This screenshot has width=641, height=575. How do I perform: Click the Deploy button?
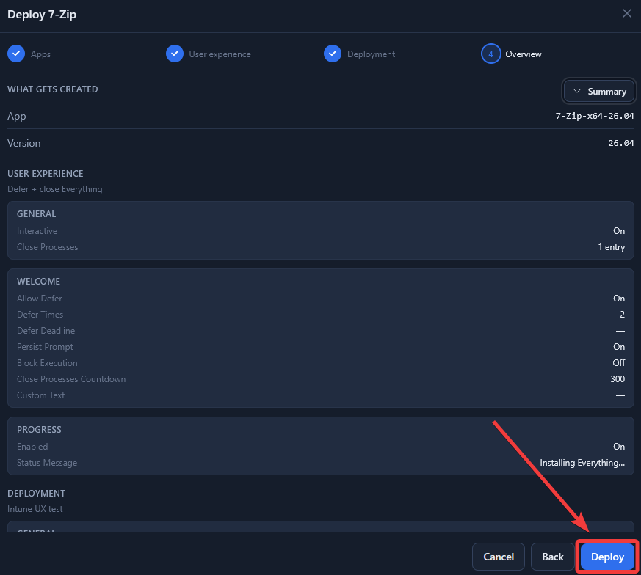coord(607,557)
